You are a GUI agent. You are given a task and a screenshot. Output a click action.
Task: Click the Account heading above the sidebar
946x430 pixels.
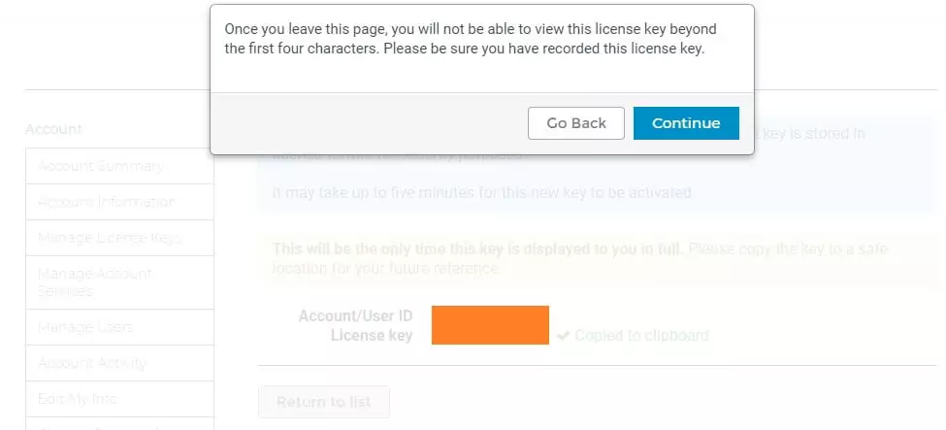53,129
